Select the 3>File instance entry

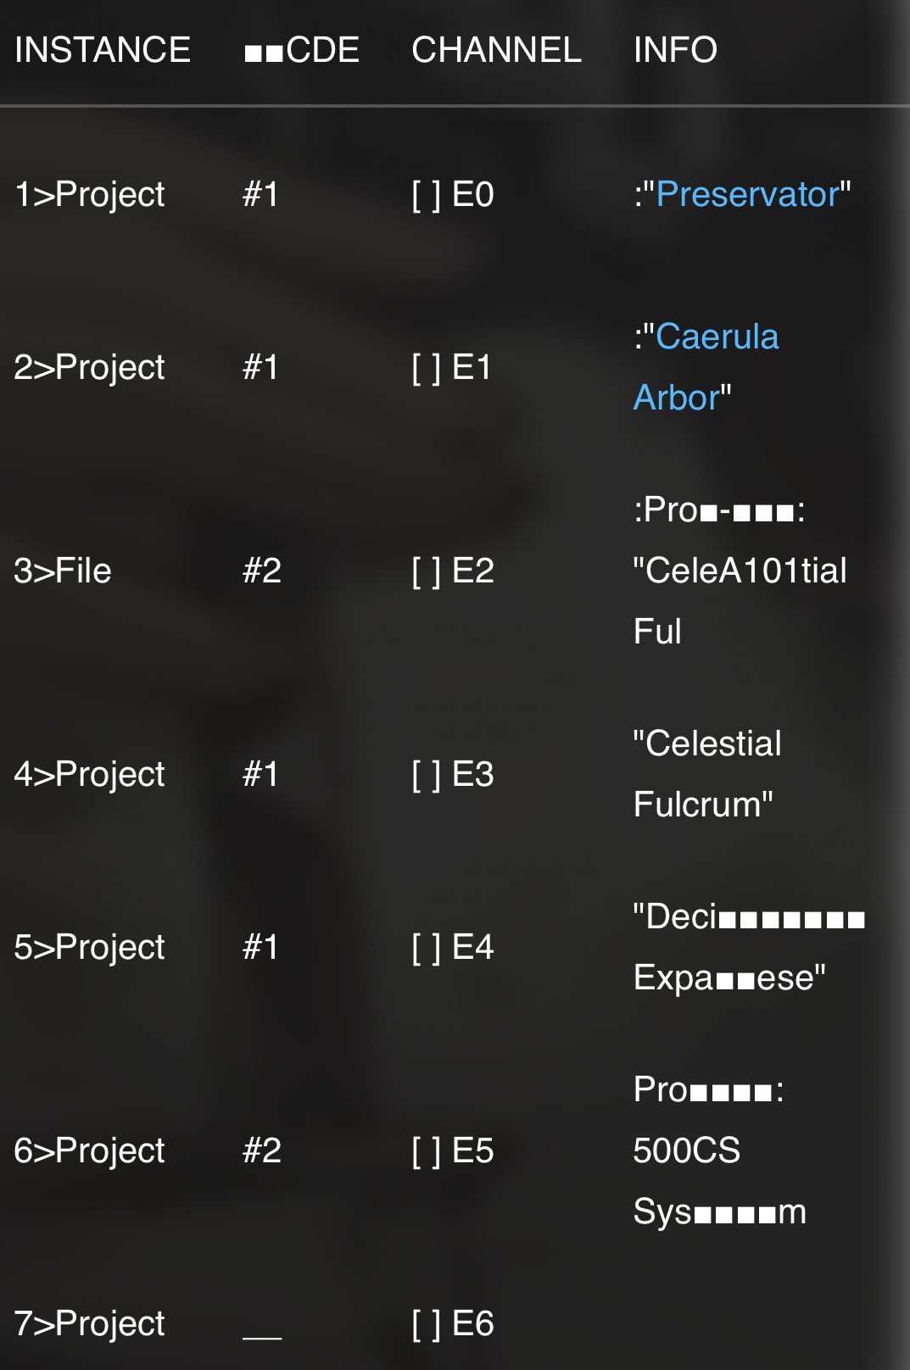tap(63, 571)
